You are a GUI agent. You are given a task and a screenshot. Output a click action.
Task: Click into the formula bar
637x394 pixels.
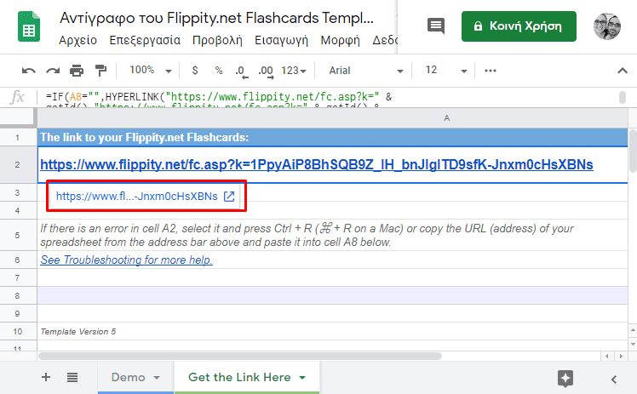[329, 97]
